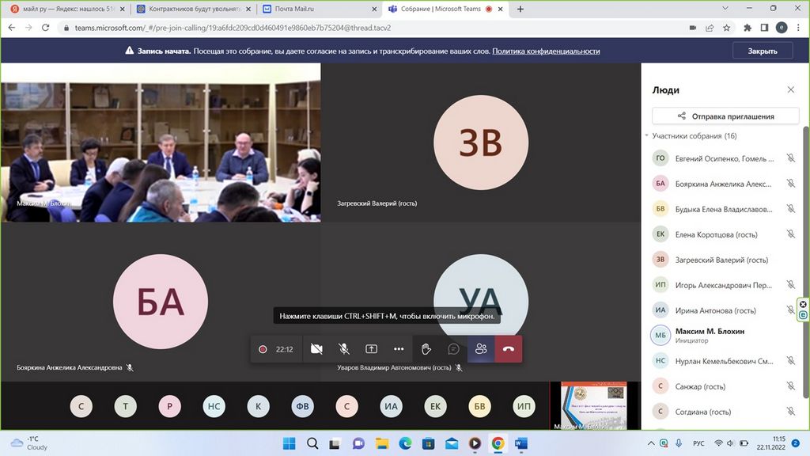Raise your hand in the meeting
This screenshot has height=456, width=810.
426,349
